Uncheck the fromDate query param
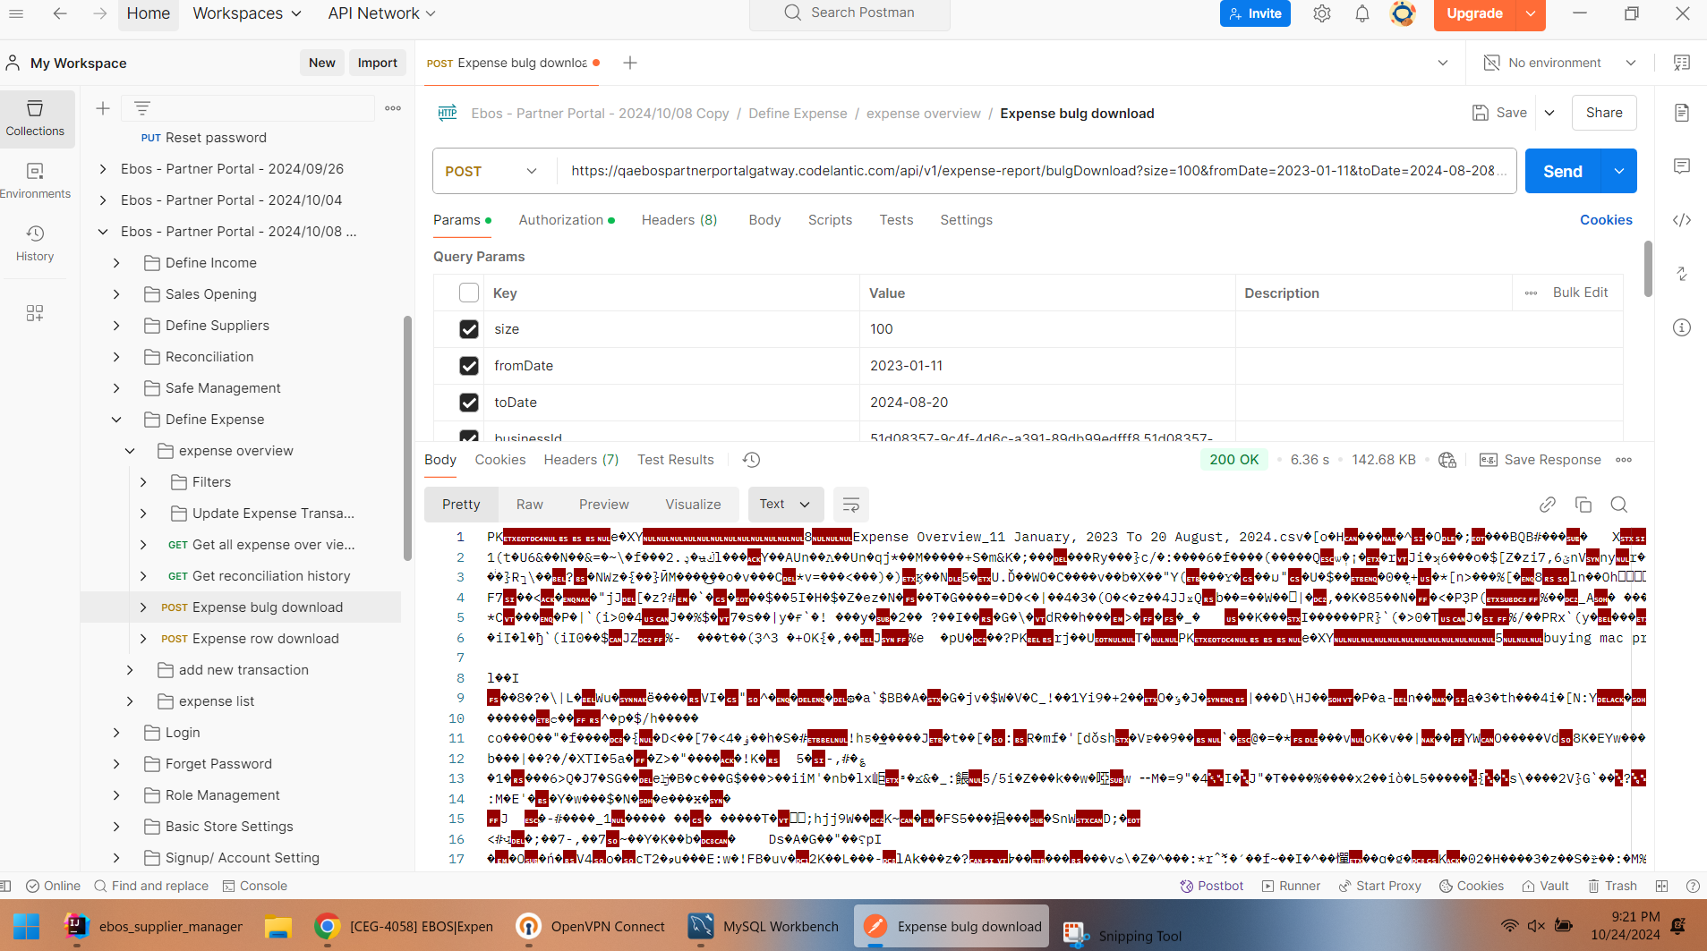Viewport: 1707px width, 951px height. coord(469,366)
